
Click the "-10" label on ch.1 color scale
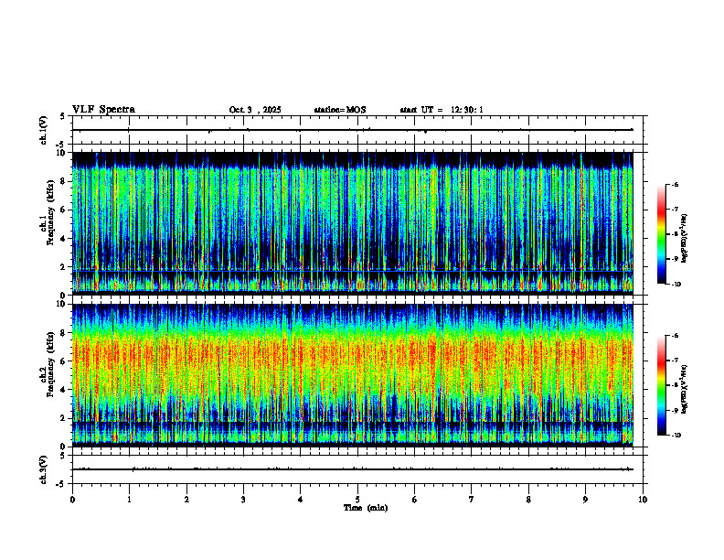point(676,285)
